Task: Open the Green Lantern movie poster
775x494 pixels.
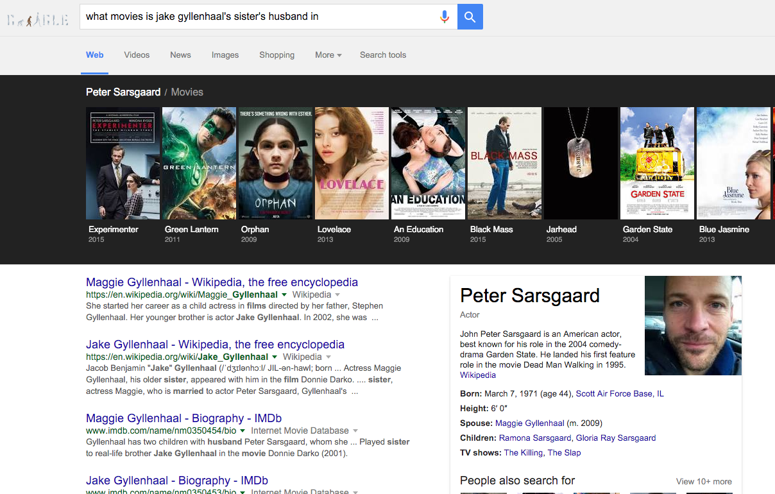Action: (200, 163)
